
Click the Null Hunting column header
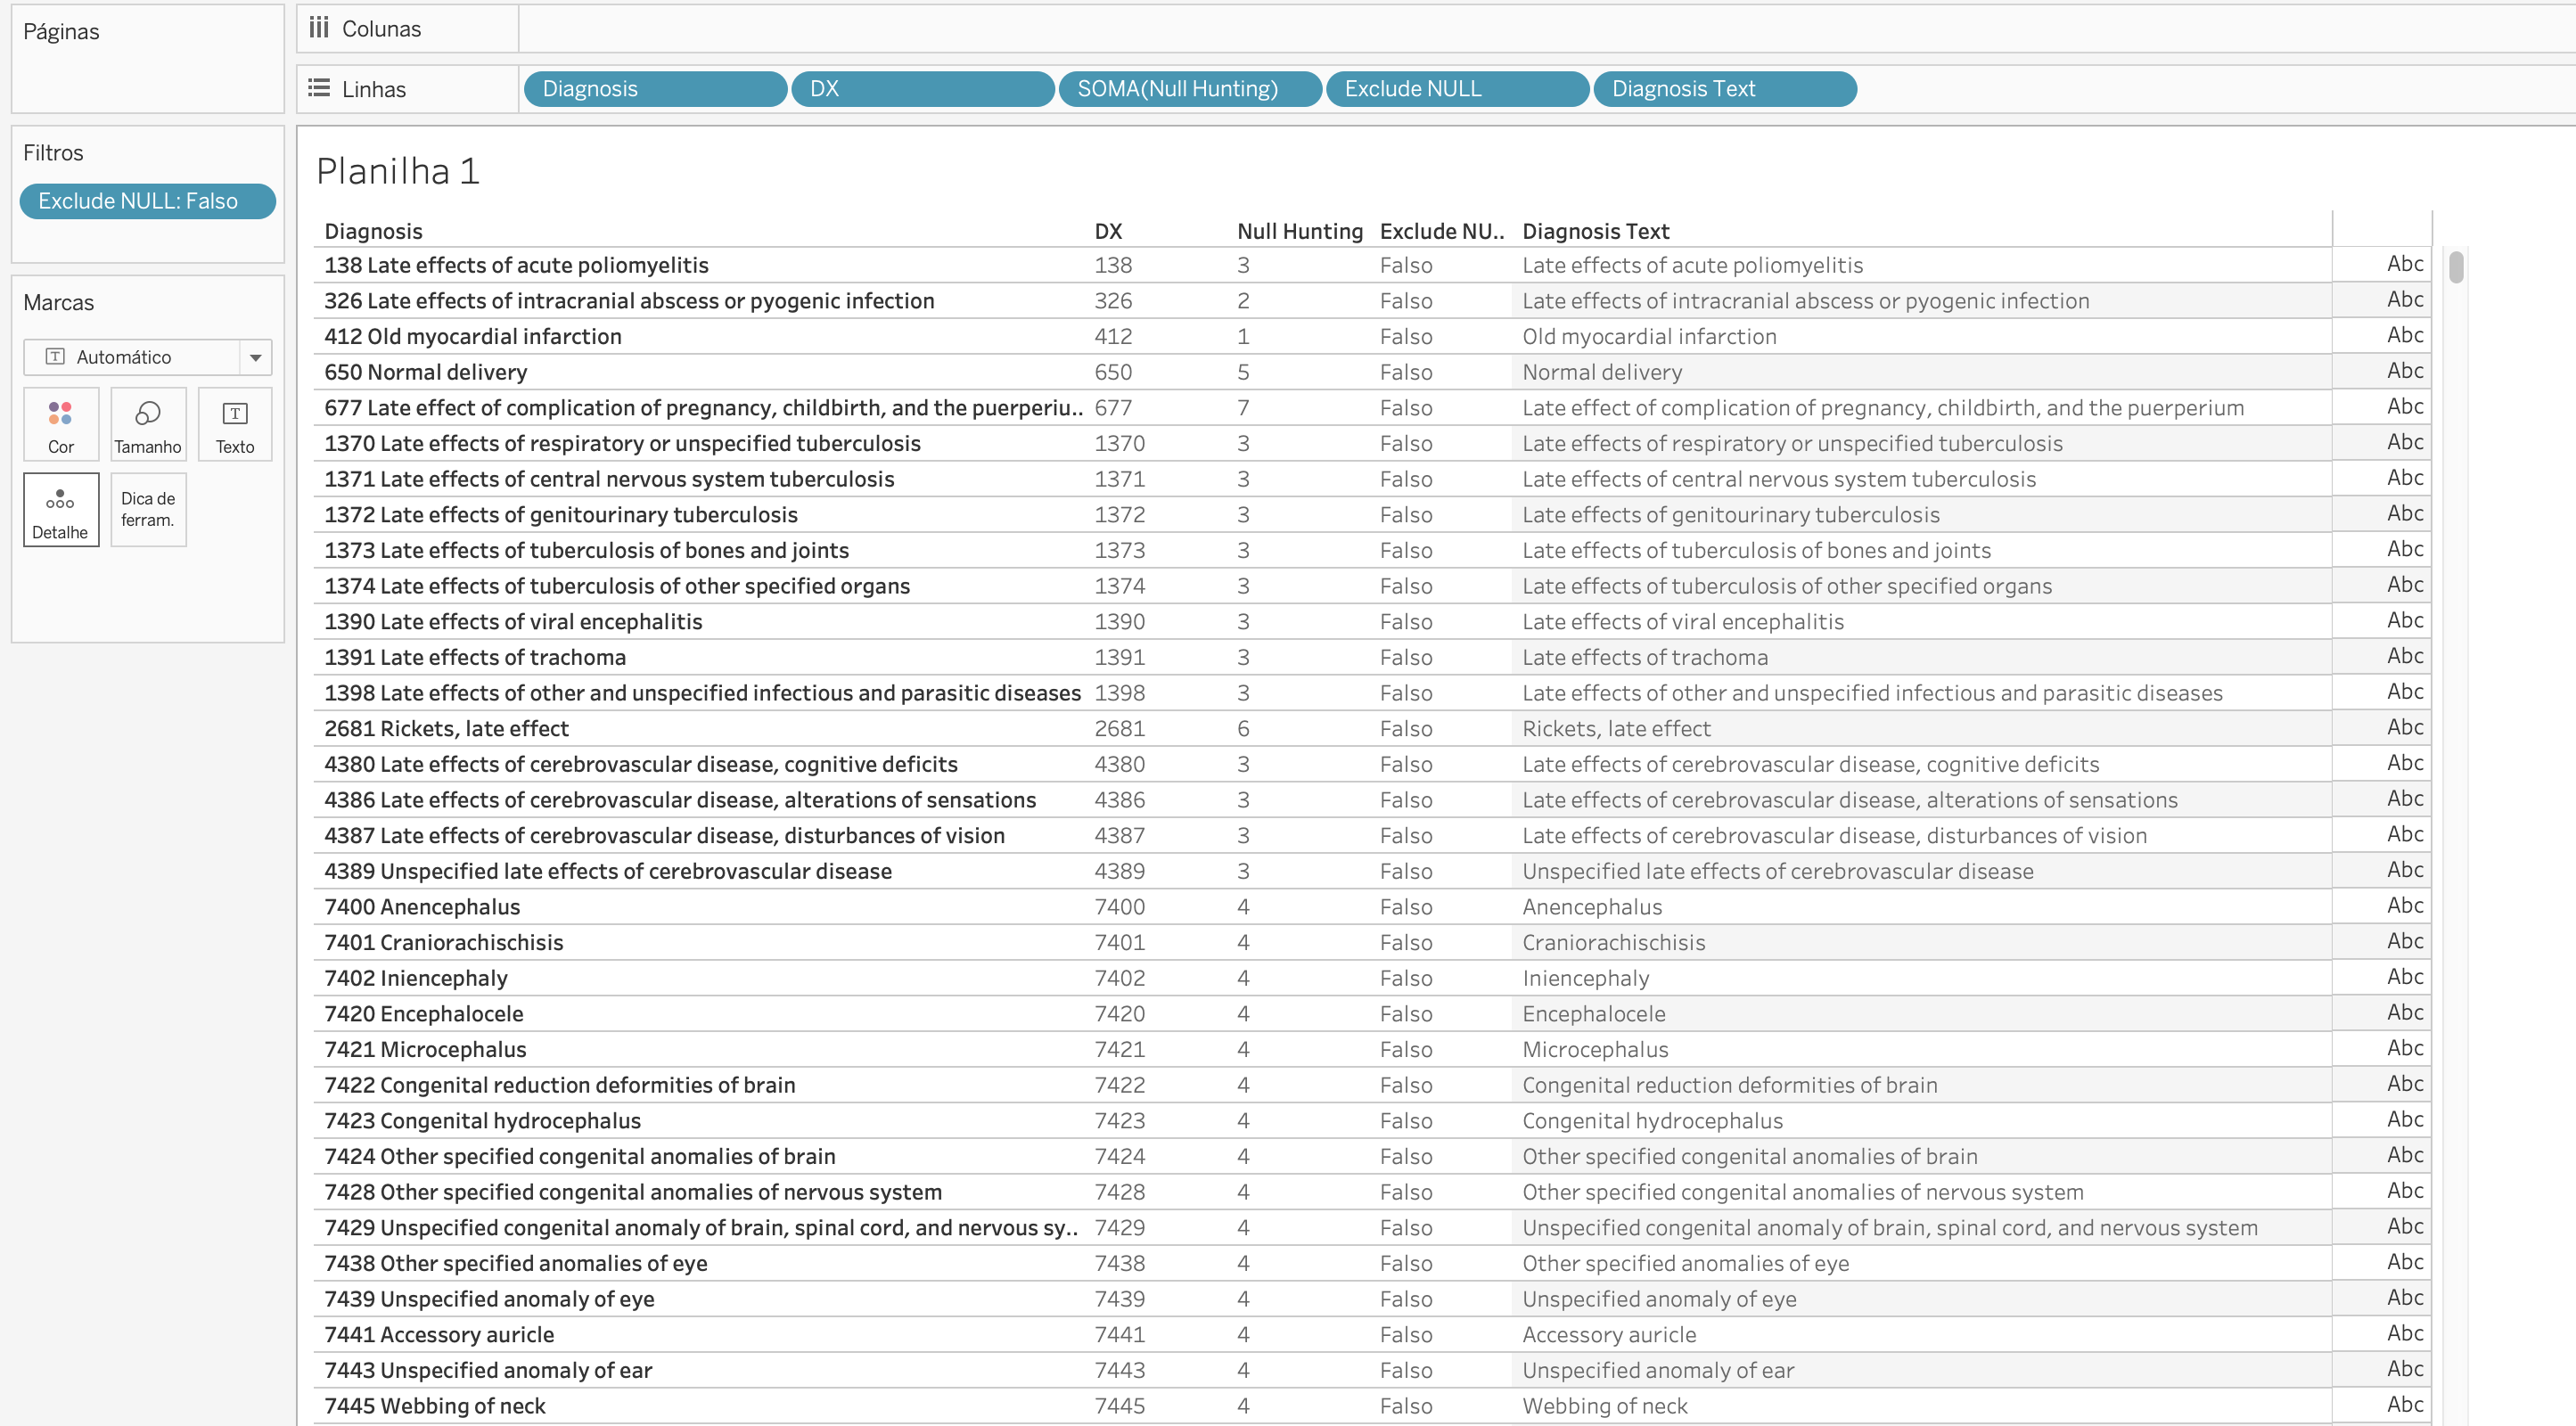[1299, 230]
